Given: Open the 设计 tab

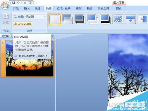Looking at the screenshot, I should 38,8.
